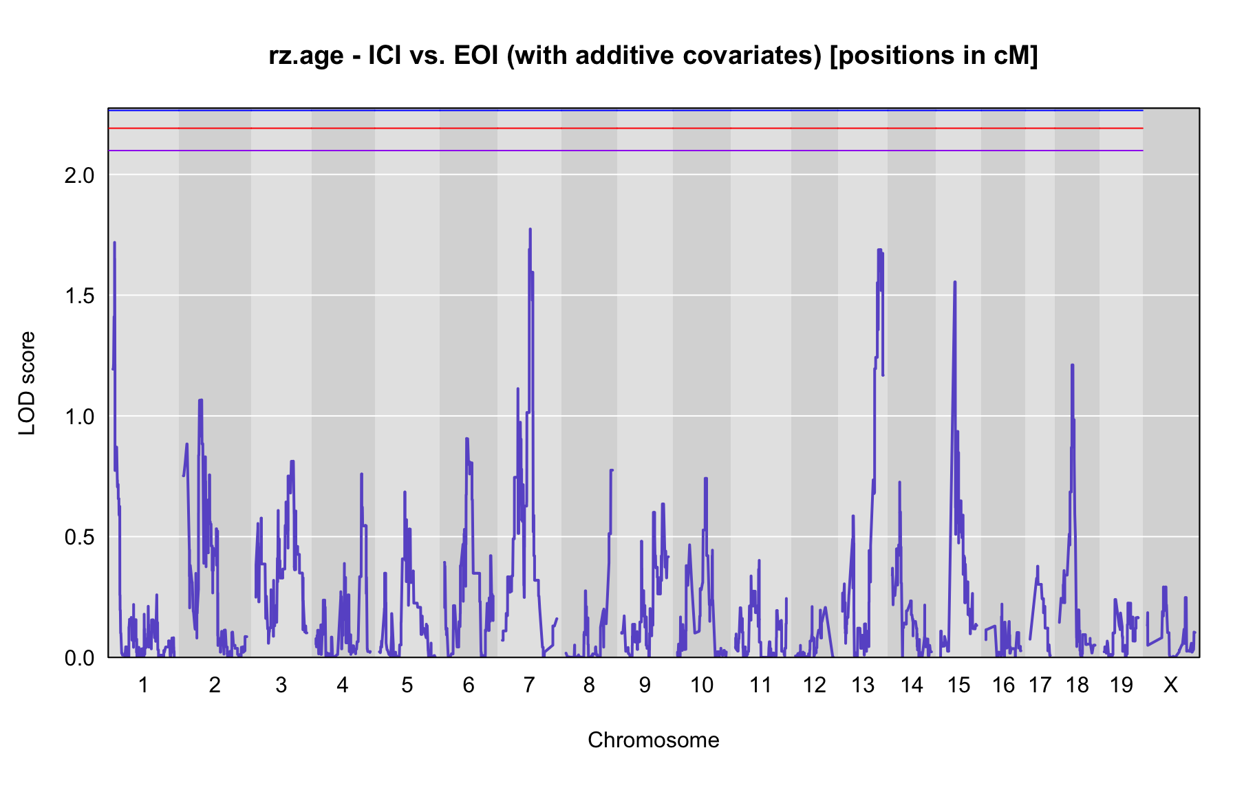Click chromosome label '9' on x-axis
The image size is (1255, 792).
tap(645, 685)
